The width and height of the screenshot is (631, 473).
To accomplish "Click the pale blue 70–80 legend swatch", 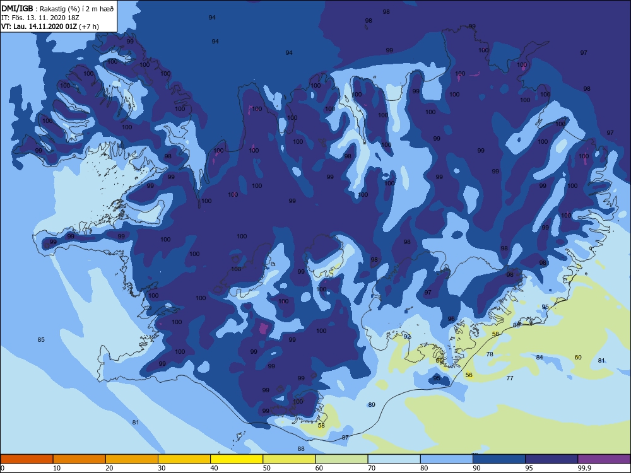I will click(x=394, y=459).
